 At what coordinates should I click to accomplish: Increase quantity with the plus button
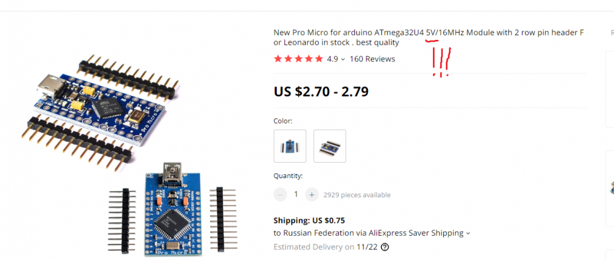tap(312, 195)
